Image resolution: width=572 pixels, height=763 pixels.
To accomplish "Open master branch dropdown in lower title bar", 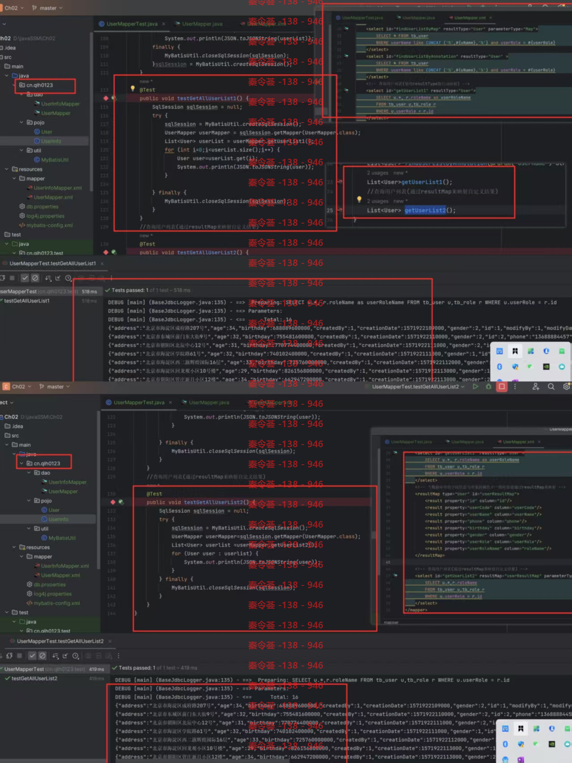I will (x=55, y=387).
